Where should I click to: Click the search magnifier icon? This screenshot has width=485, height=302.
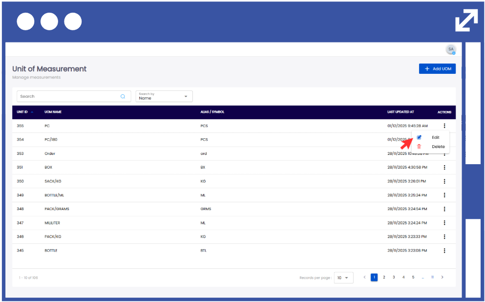pos(123,96)
